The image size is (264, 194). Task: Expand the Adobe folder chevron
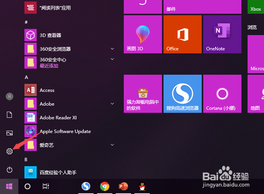[112, 104]
